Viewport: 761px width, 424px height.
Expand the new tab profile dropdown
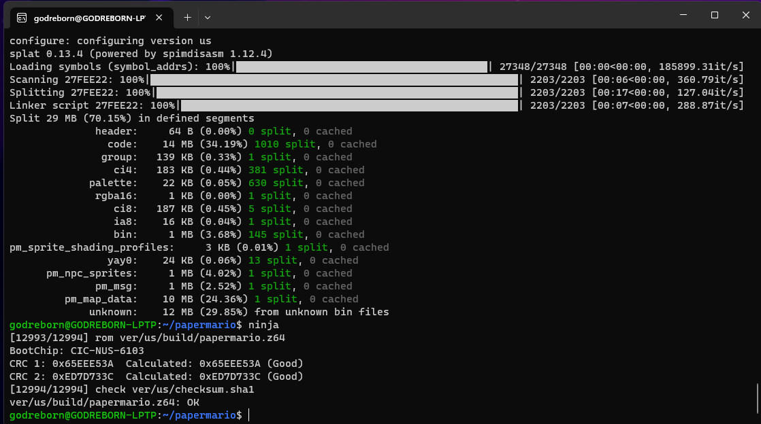(207, 18)
